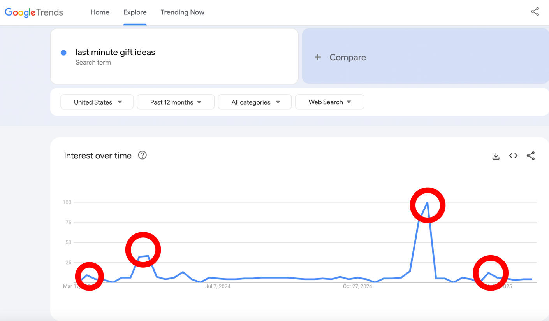Go to the Home tab
Image resolution: width=549 pixels, height=321 pixels.
[100, 12]
